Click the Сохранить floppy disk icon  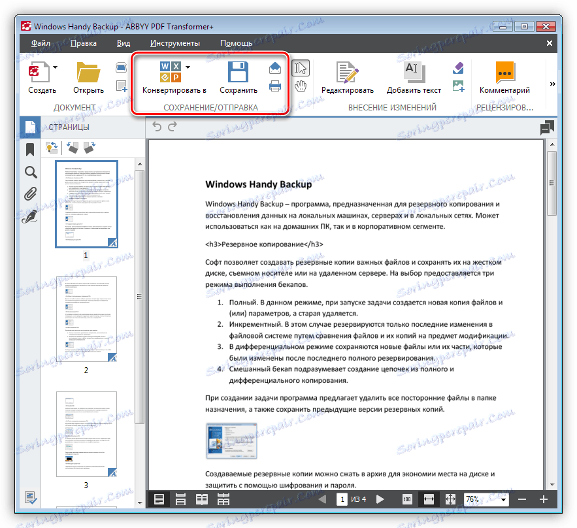click(238, 72)
